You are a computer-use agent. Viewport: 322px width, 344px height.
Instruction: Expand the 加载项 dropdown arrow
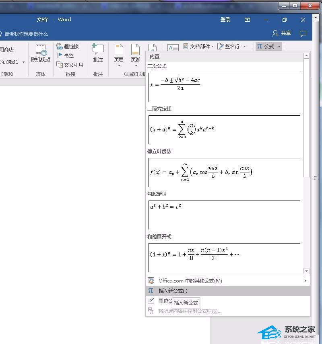tap(23, 62)
